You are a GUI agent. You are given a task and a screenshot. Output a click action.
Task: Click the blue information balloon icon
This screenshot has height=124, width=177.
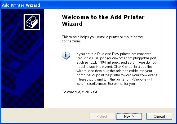coord(66,55)
